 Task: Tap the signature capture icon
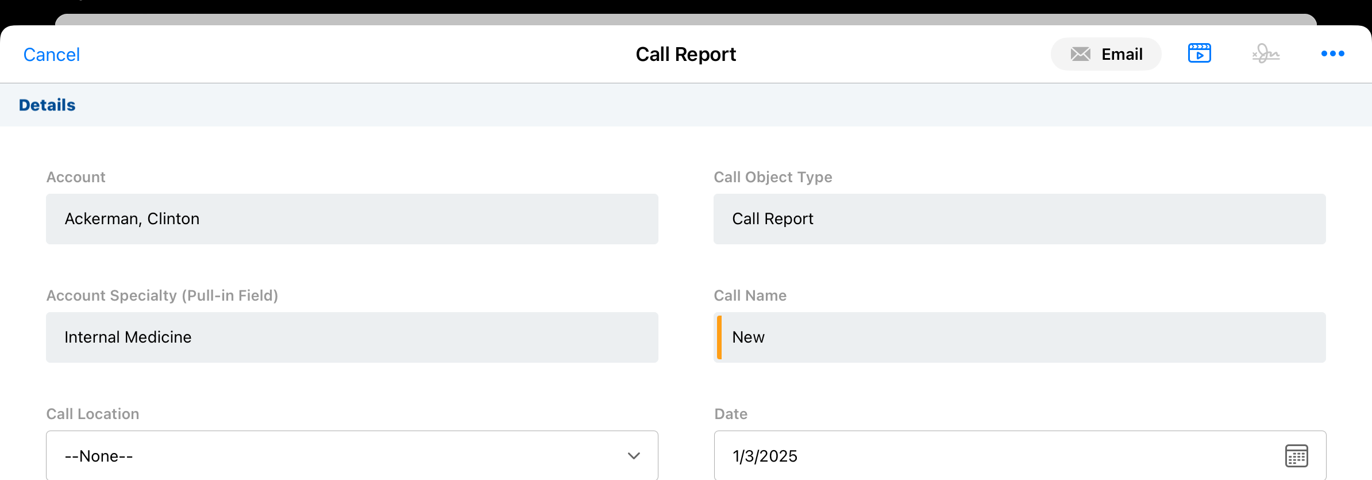tap(1266, 54)
